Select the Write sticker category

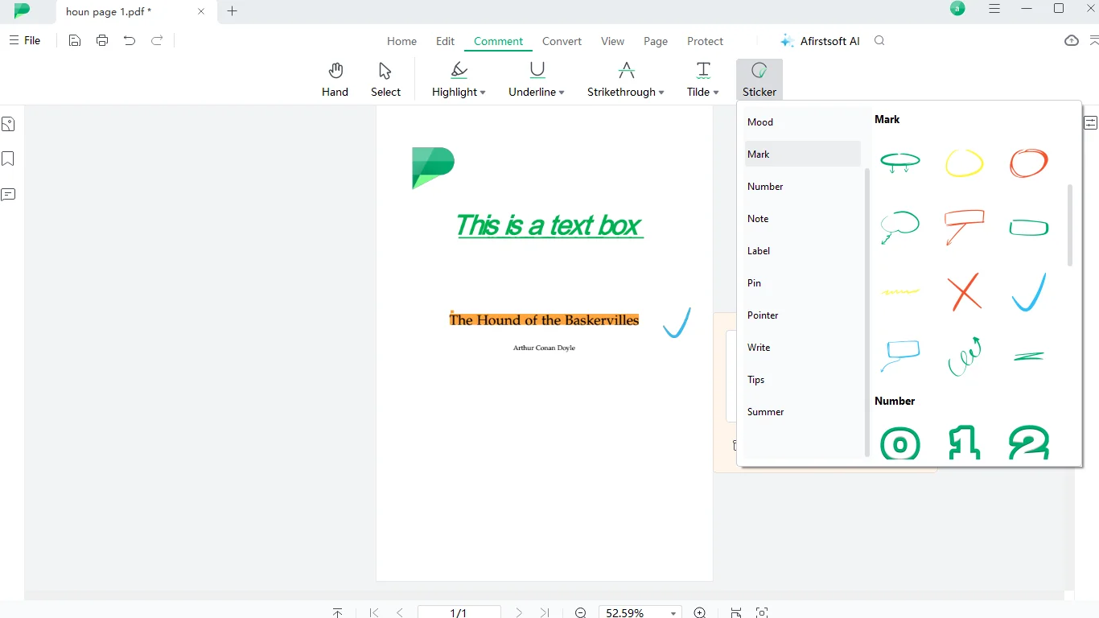tap(803, 347)
